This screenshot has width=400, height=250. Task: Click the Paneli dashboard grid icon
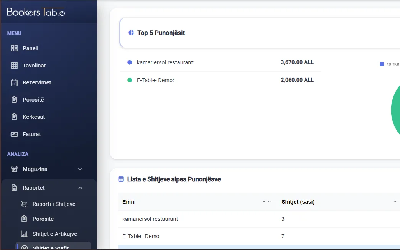click(14, 48)
